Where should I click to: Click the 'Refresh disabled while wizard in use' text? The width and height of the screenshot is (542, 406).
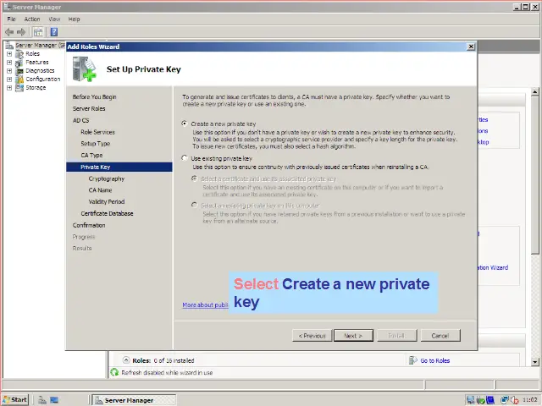pyautogui.click(x=167, y=373)
